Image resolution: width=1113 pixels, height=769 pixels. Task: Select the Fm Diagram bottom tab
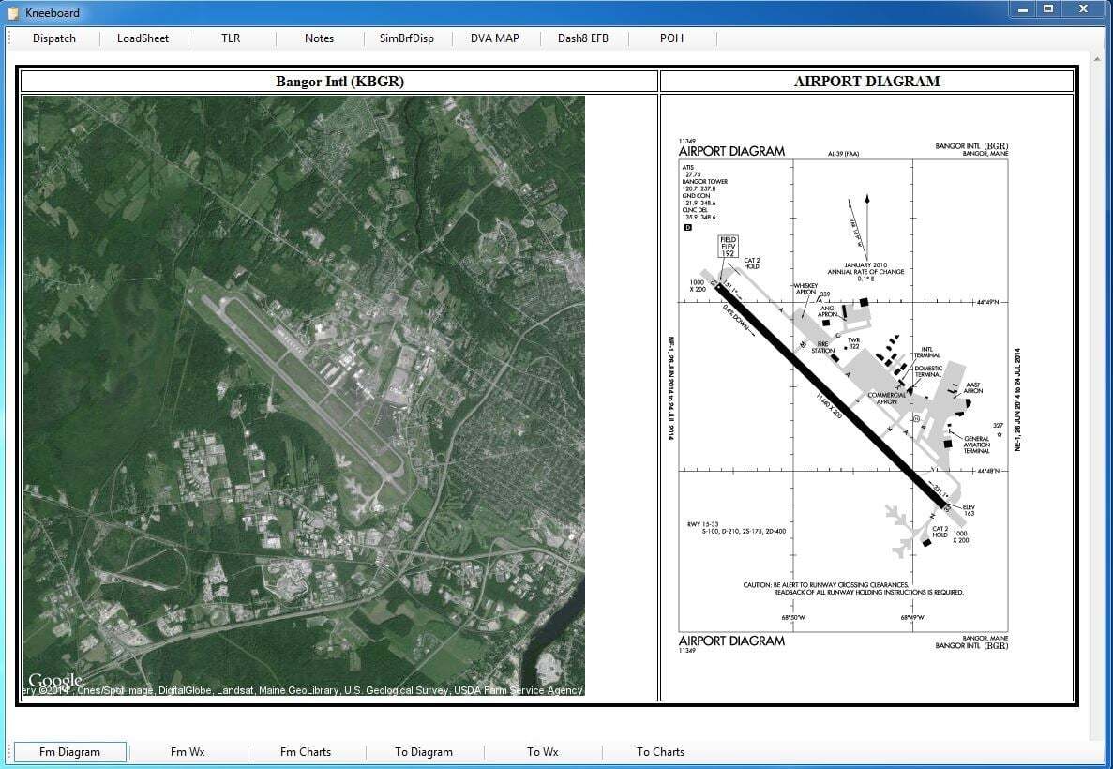[x=69, y=752]
